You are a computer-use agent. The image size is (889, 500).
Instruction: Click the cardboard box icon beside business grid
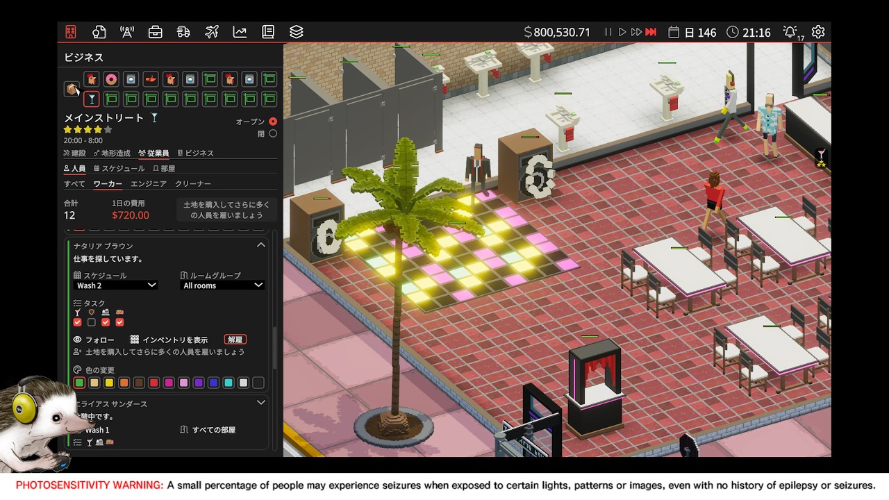pos(72,90)
